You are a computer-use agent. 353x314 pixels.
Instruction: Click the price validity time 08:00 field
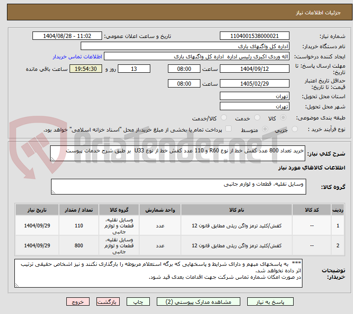click(184, 83)
